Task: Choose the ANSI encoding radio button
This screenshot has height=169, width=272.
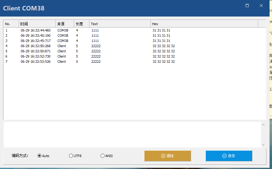Action: pyautogui.click(x=103, y=156)
